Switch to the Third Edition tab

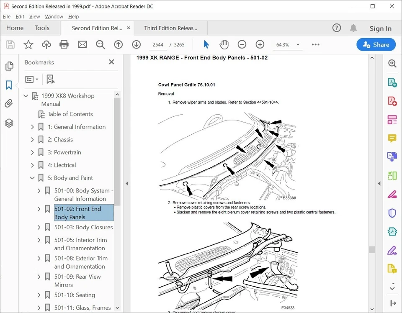(170, 28)
